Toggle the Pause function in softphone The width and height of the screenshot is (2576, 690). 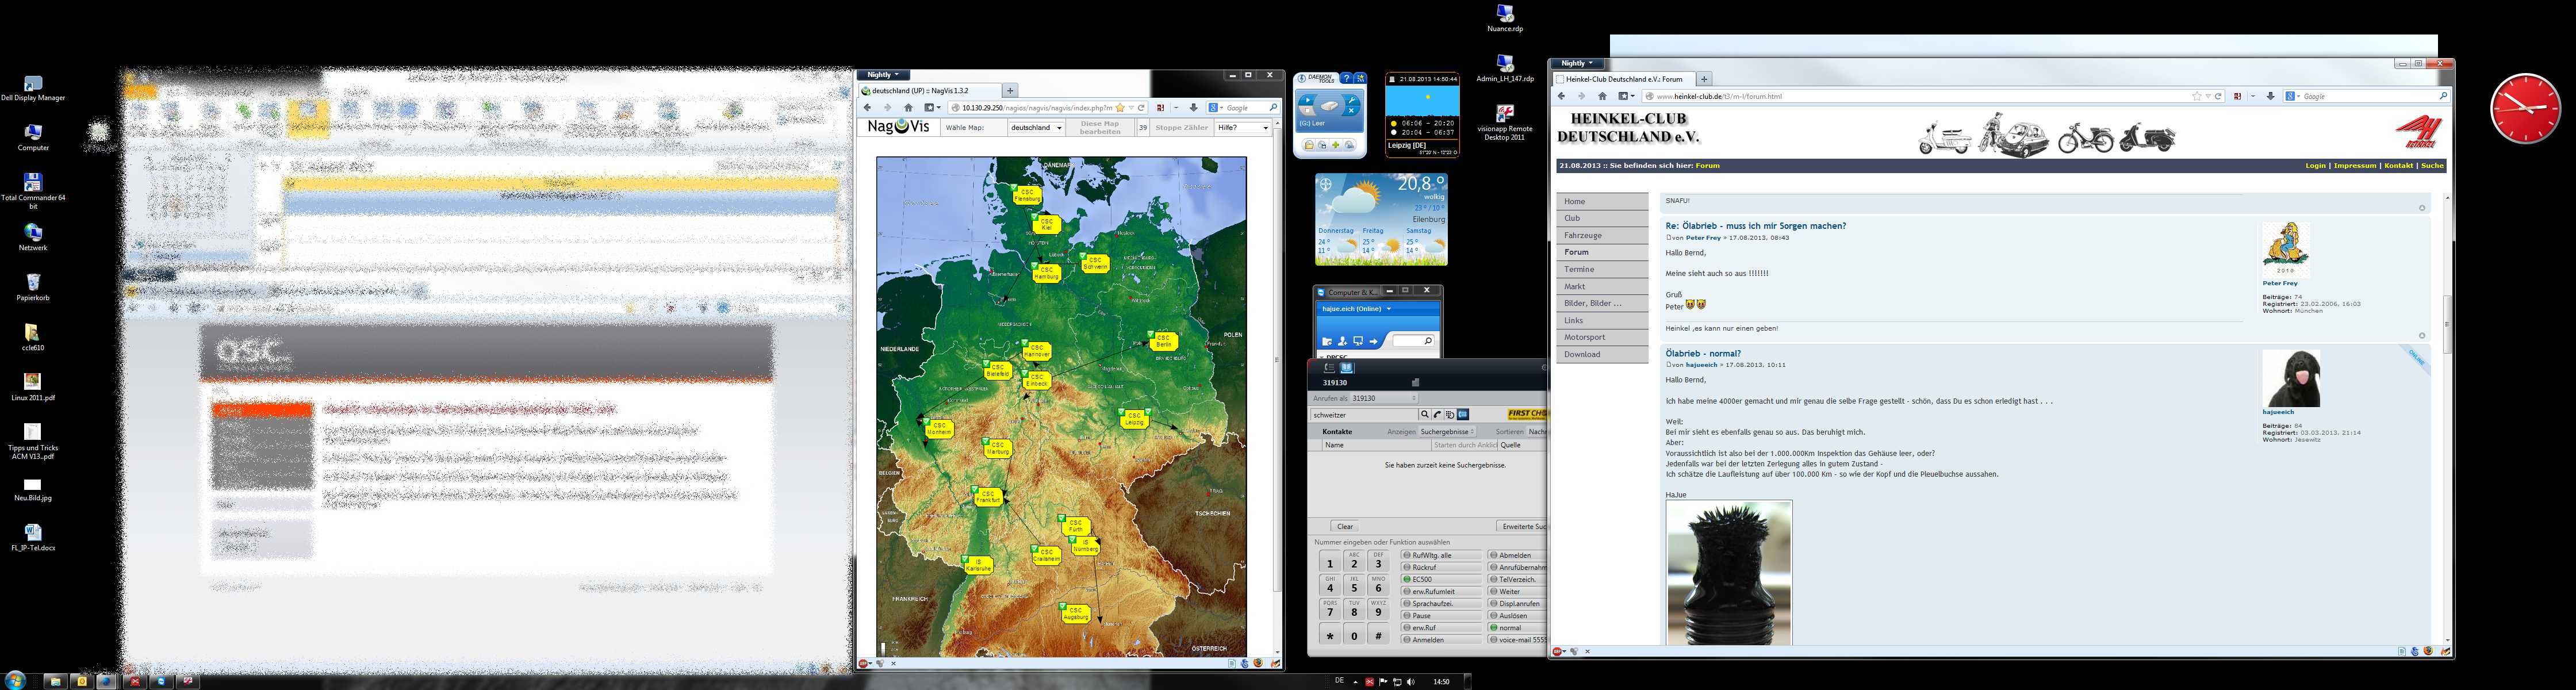1441,616
